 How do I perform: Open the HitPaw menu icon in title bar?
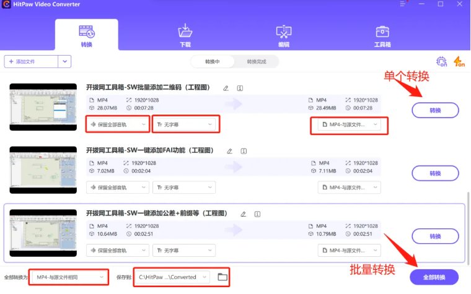click(x=402, y=4)
